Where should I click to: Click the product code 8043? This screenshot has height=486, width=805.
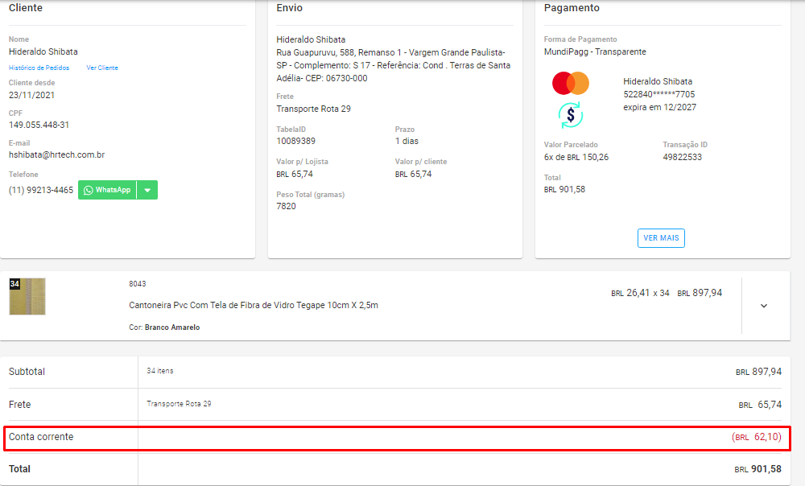click(138, 284)
